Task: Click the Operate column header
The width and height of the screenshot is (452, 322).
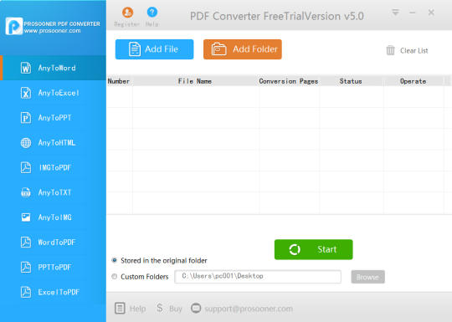Action: pyautogui.click(x=413, y=81)
